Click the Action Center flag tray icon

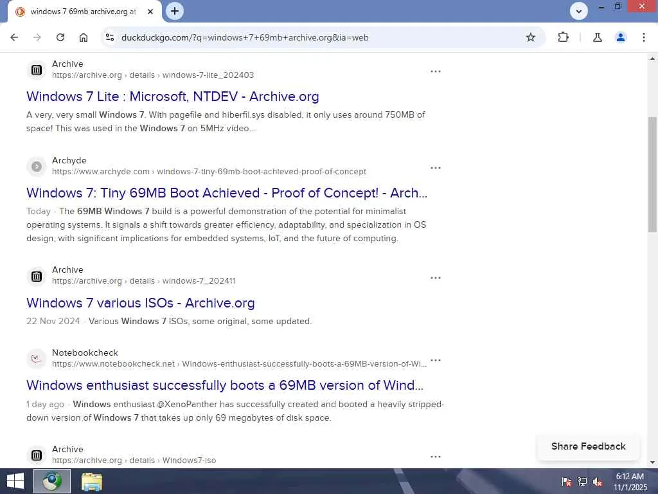point(567,482)
